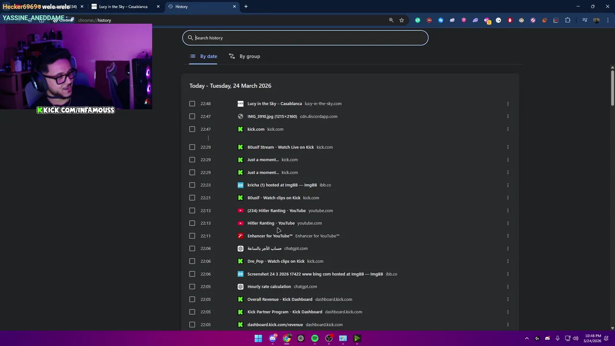
Task: Click the page's vertical scrollbar thumb
Action: pos(613,87)
